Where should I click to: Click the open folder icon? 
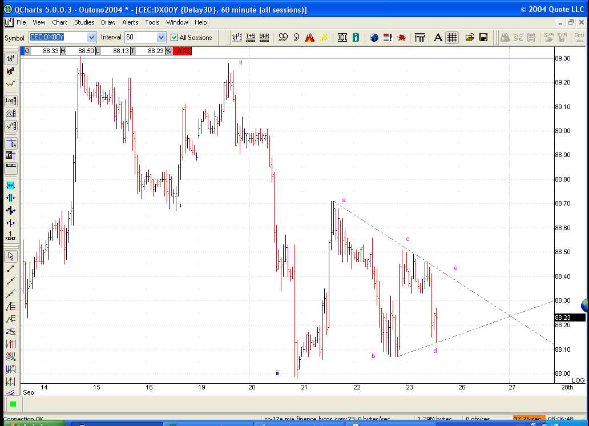tap(470, 37)
